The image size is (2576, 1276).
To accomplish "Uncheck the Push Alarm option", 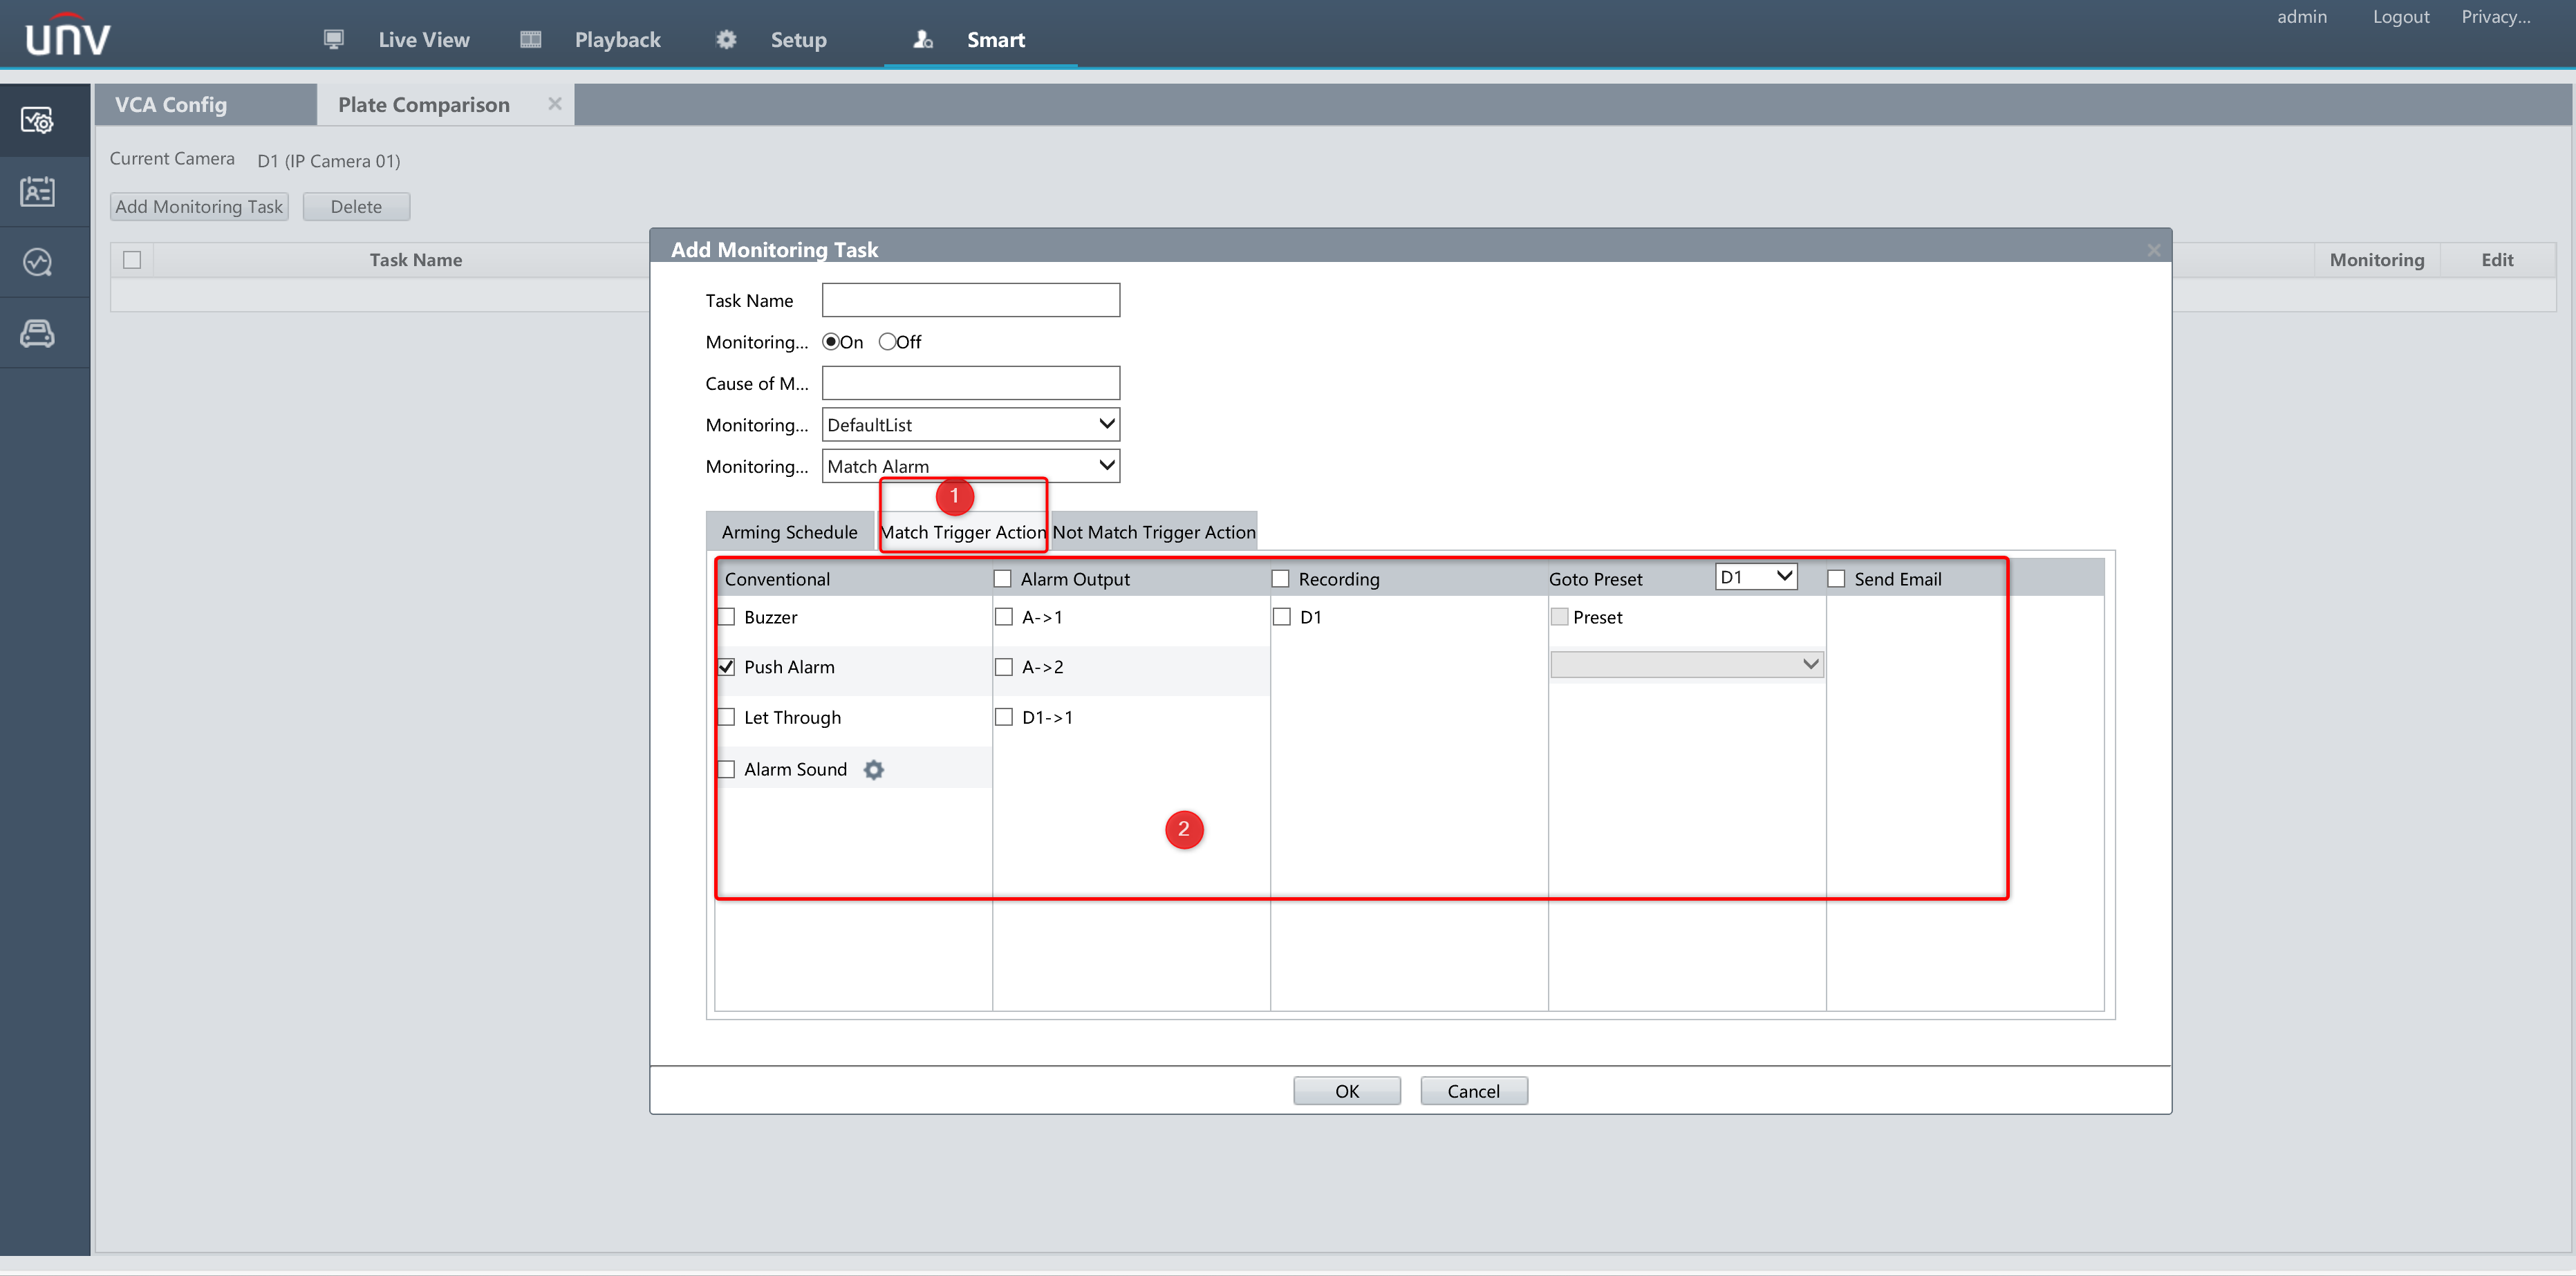I will (x=727, y=667).
